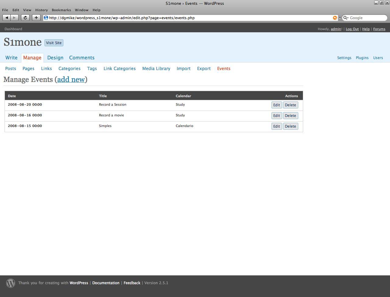The image size is (390, 297).
Task: Open the Comments tab
Action: tap(82, 58)
